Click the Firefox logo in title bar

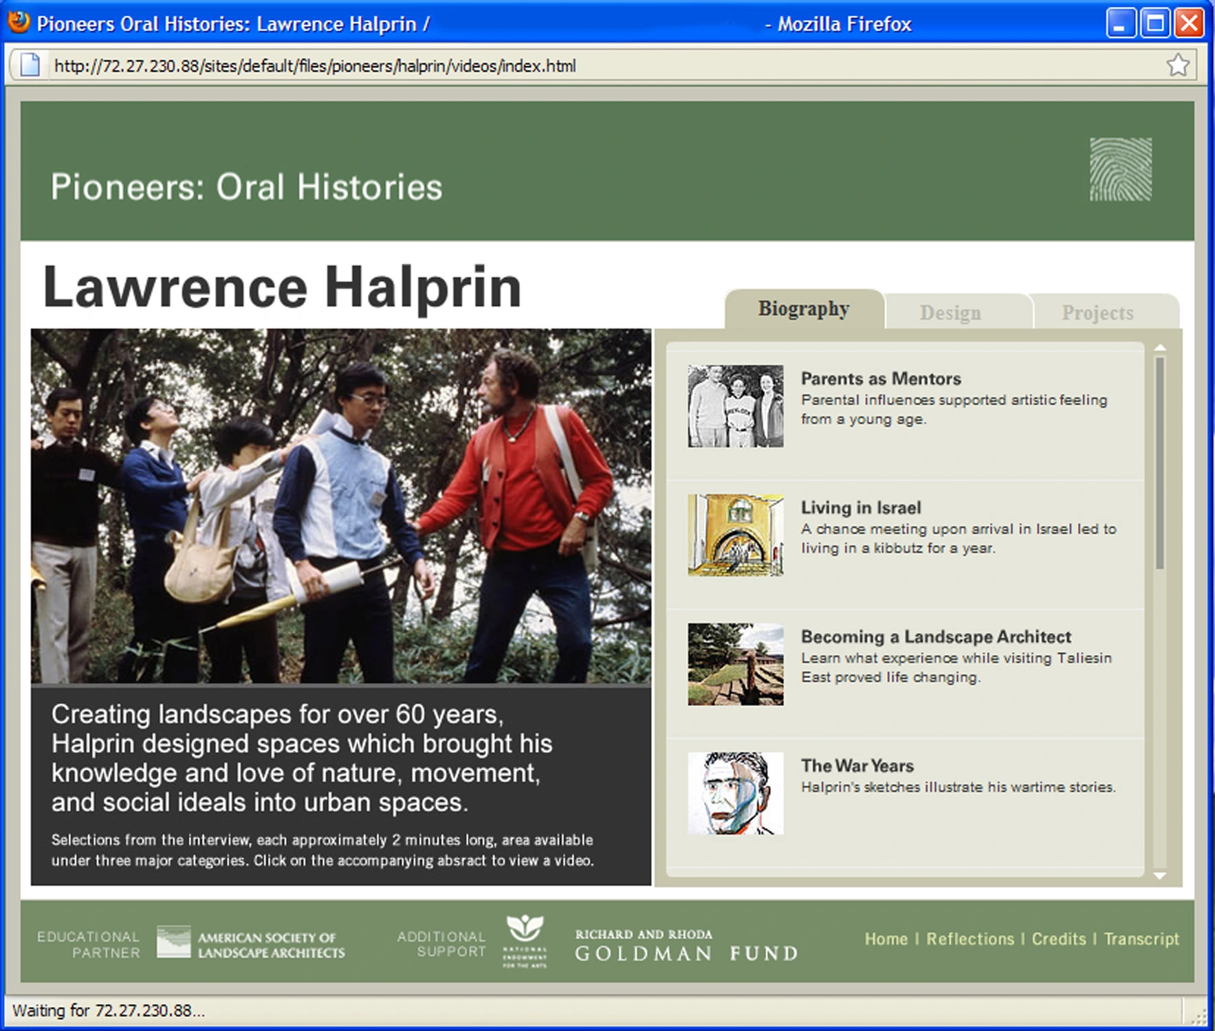tap(19, 23)
